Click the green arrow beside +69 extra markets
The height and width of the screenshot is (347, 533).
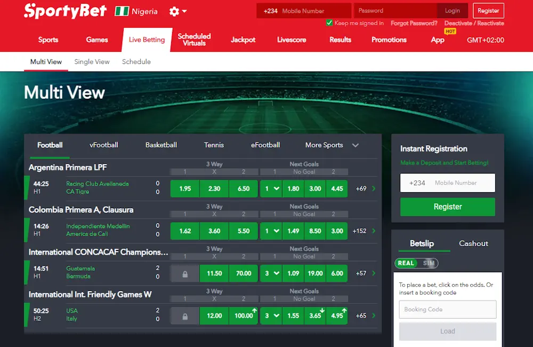[372, 188]
